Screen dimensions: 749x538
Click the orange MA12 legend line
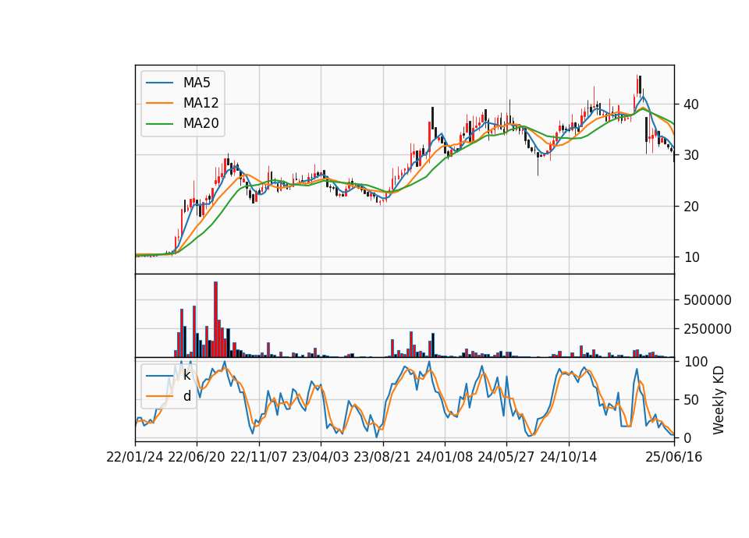pos(159,103)
